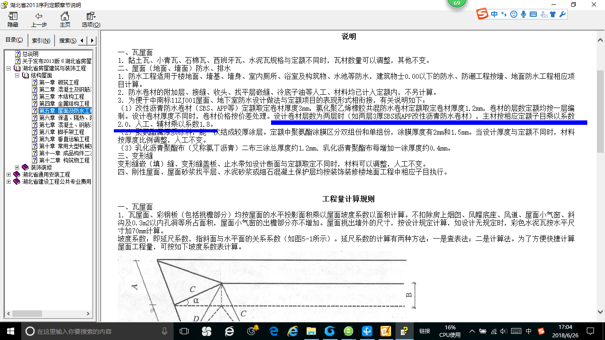Click the fan-shaped taskbar app icon
Image resolution: width=605 pixels, height=340 pixels.
pos(206,331)
